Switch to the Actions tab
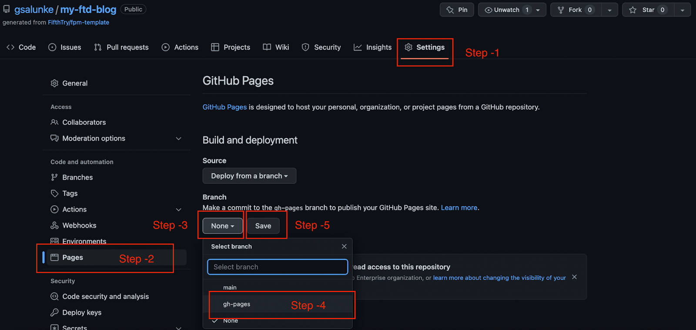696x330 pixels. pos(180,47)
